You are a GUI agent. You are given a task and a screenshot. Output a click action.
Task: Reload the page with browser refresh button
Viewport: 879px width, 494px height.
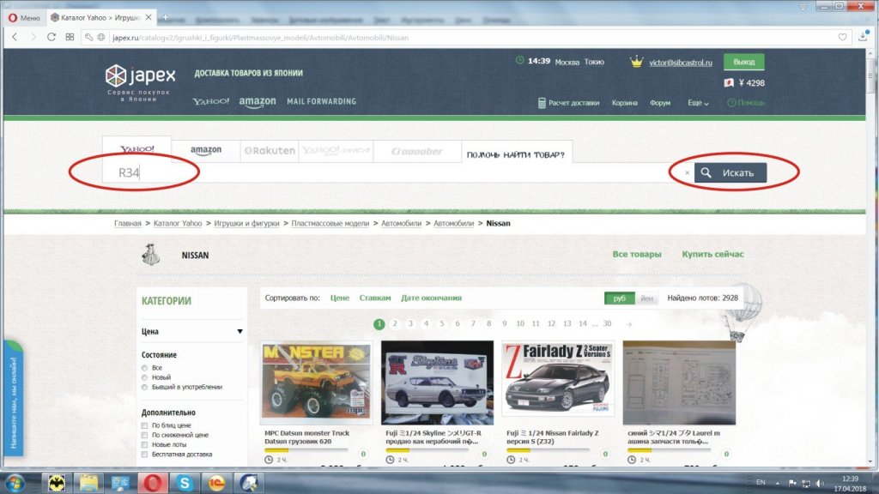pos(52,37)
